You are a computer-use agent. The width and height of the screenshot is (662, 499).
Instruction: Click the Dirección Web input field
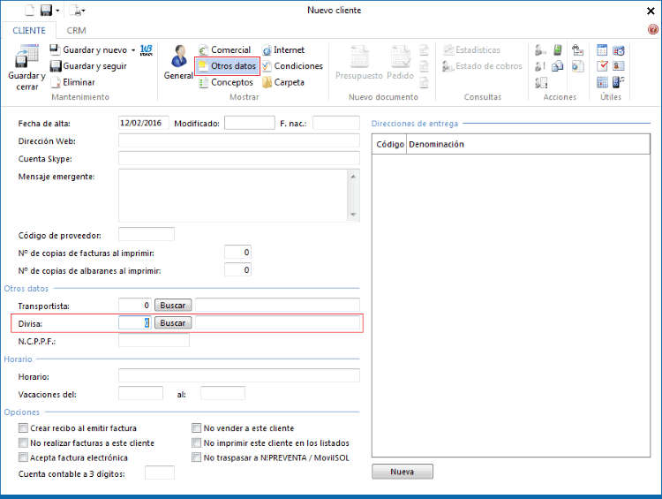pyautogui.click(x=238, y=140)
